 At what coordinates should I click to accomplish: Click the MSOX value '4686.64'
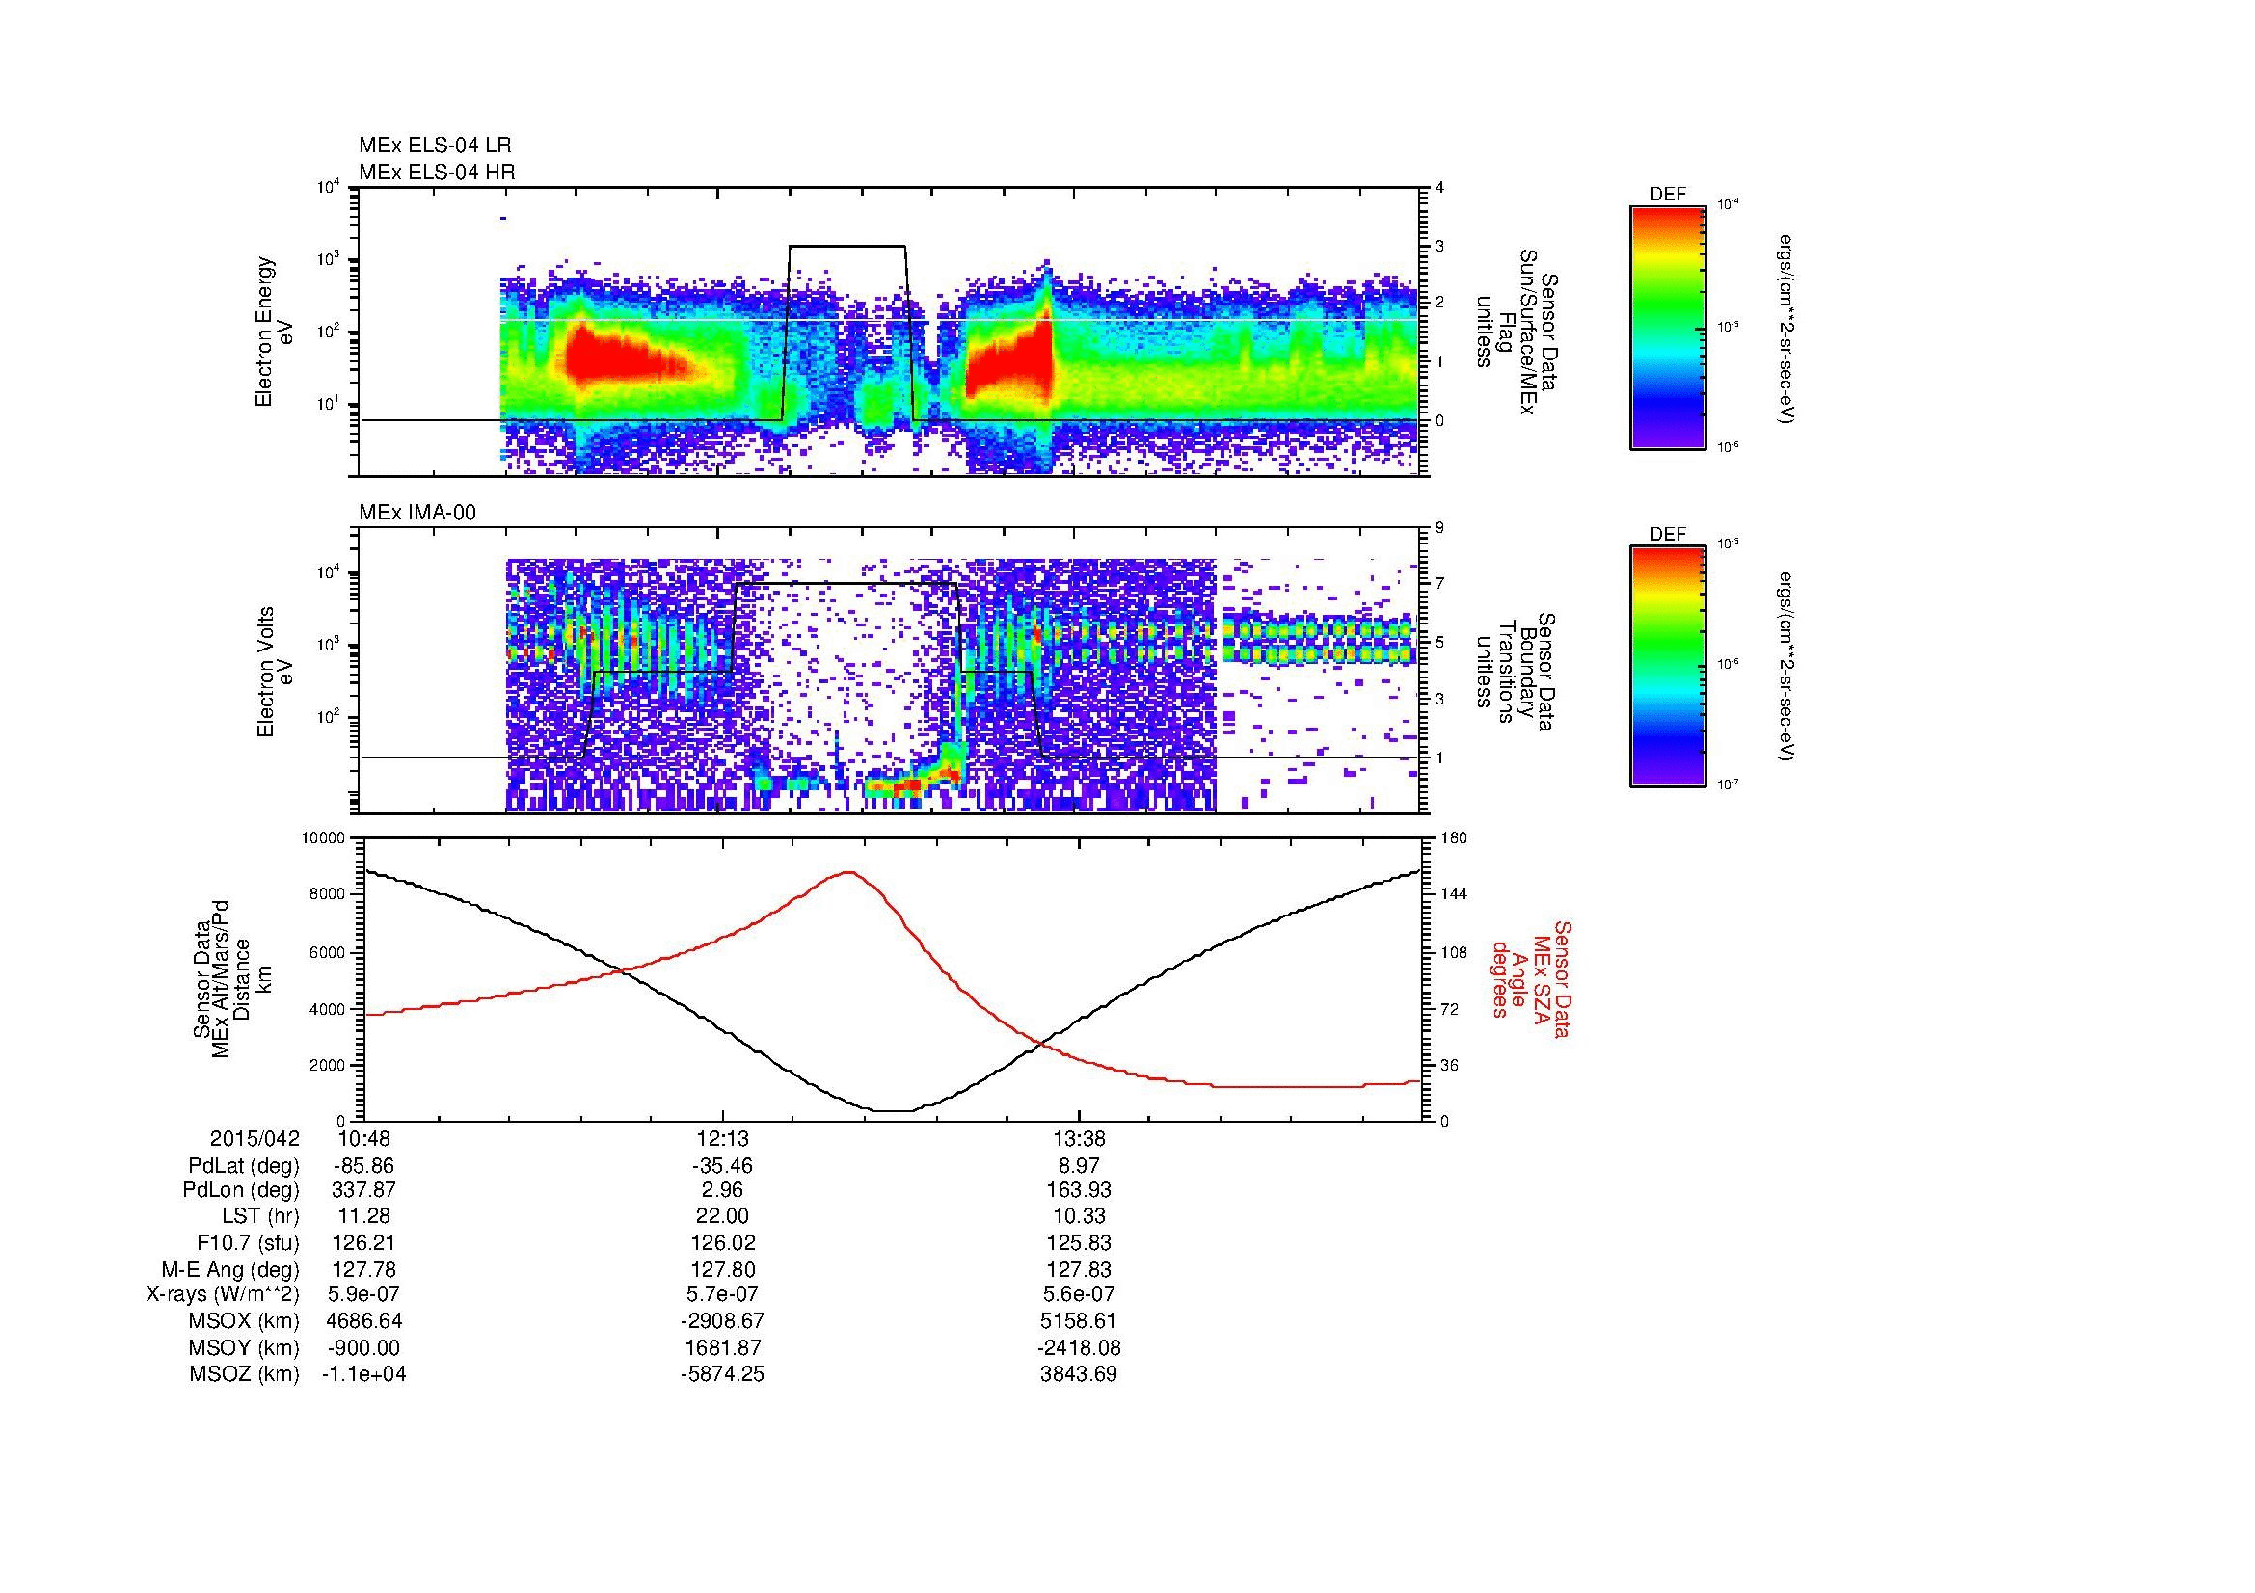[x=364, y=1321]
